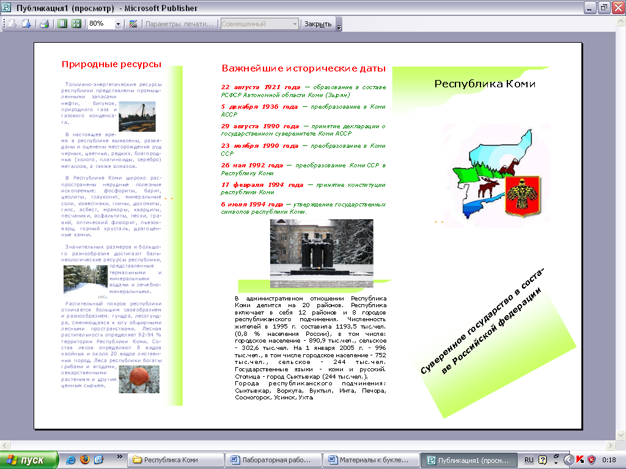Click the mushroom photo in the left column
626x469 pixels.
coord(139,379)
